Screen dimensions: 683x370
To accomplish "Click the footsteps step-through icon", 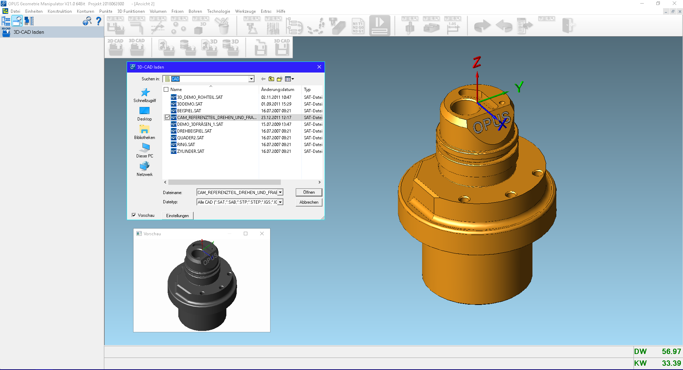I will [316, 26].
